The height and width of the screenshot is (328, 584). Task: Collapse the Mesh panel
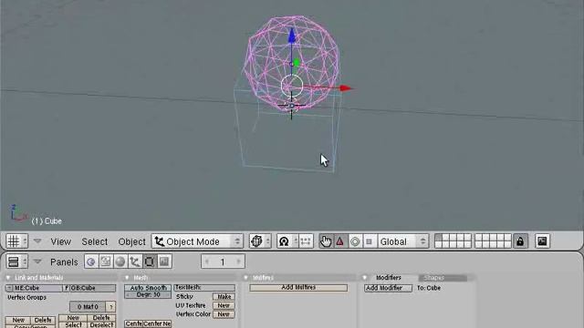pos(127,278)
